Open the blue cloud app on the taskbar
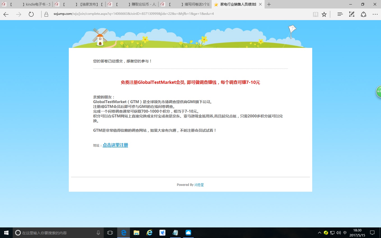This screenshot has height=238, width=381. coord(188,233)
